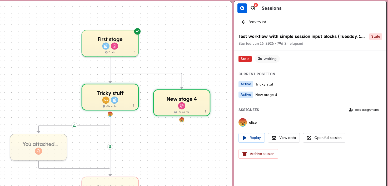Click the ~3s so far label on Tricky stuff
The width and height of the screenshot is (388, 186).
coord(110,106)
